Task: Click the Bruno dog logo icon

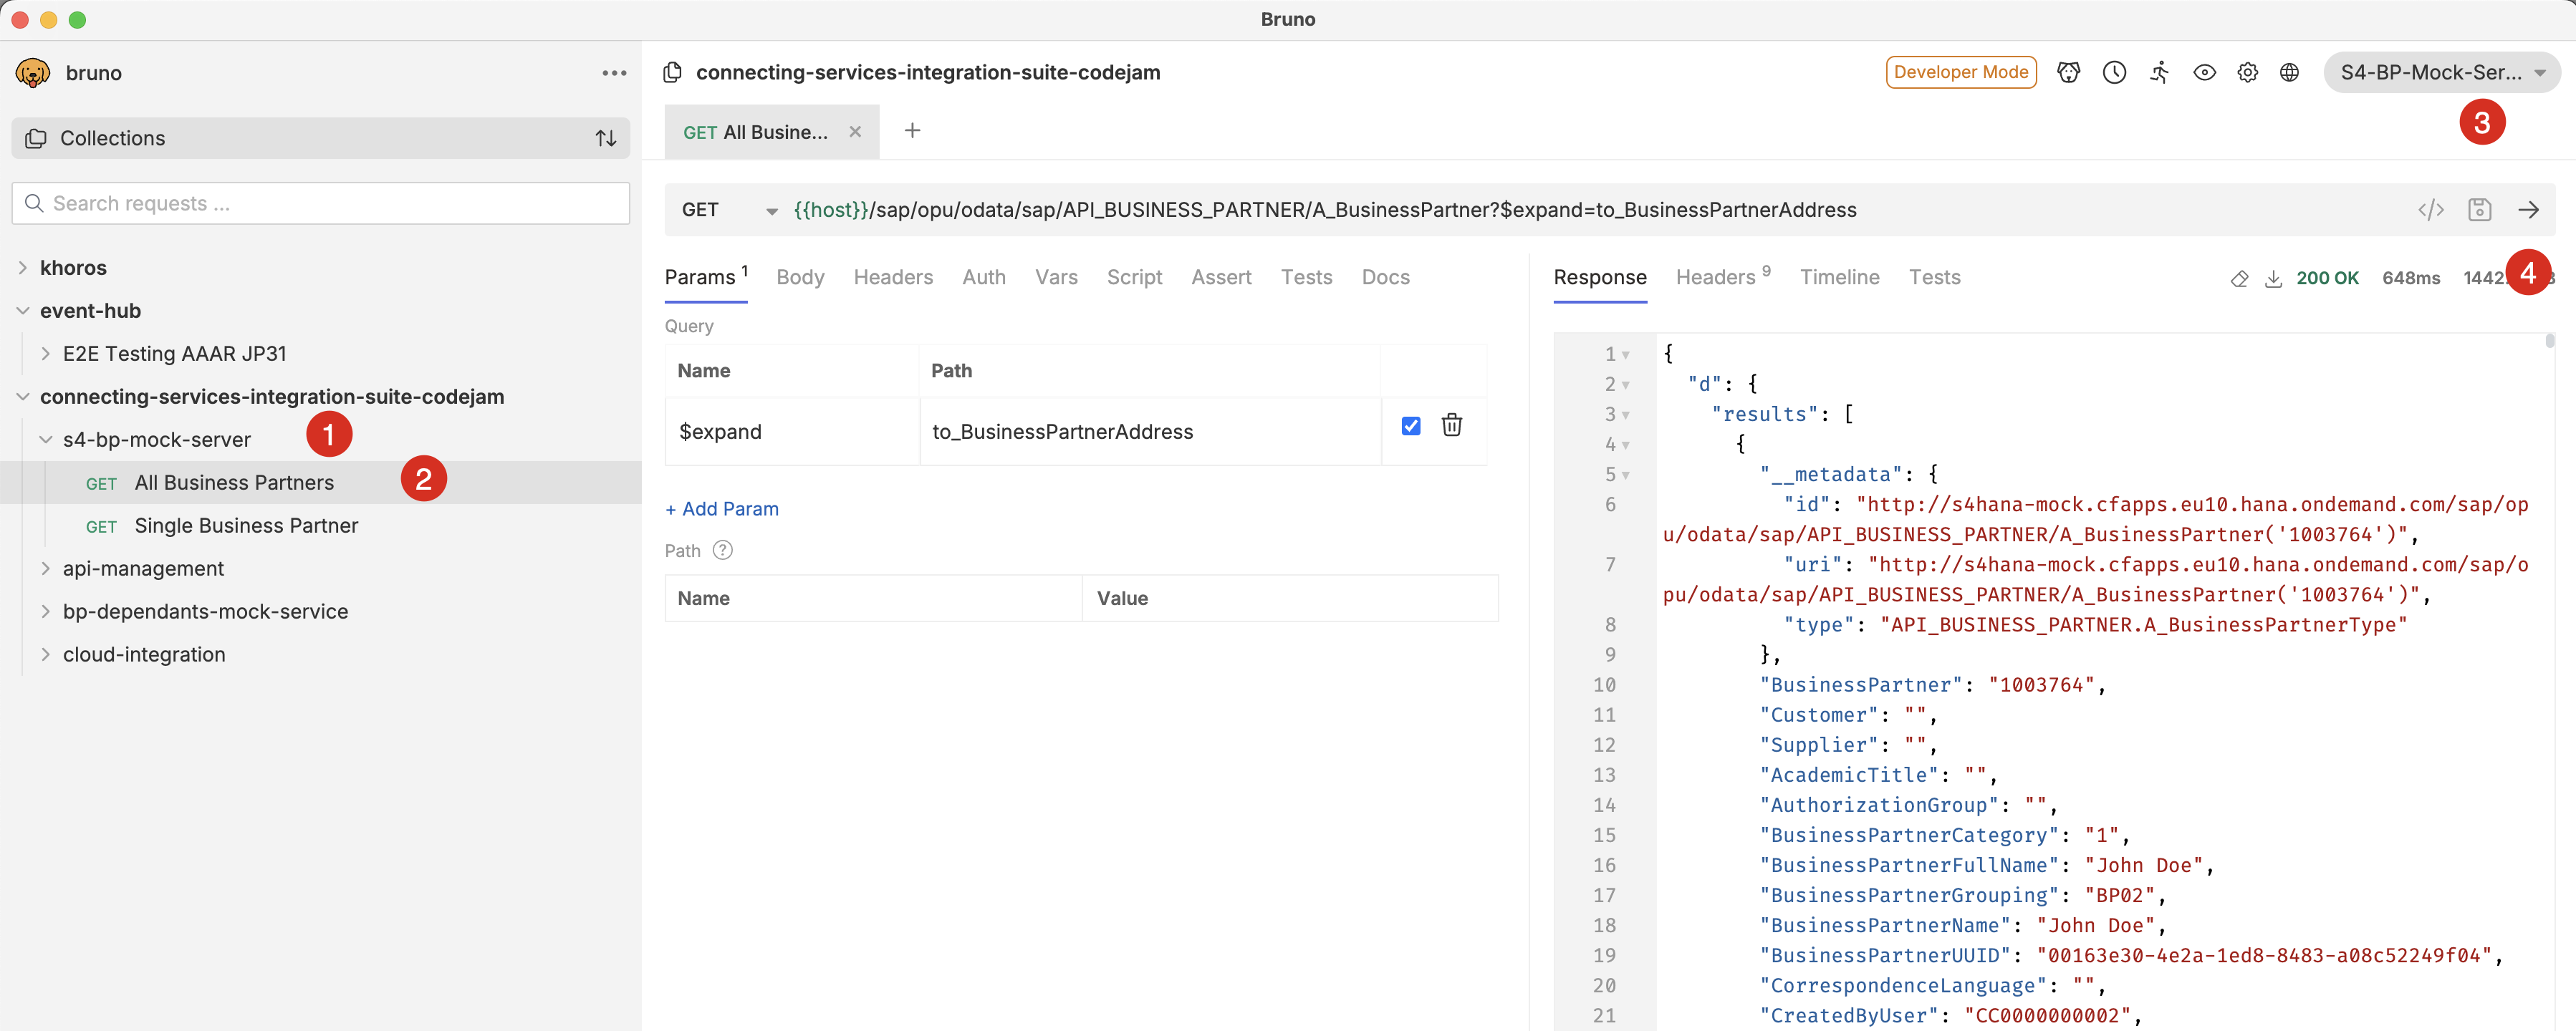Action: (x=33, y=73)
